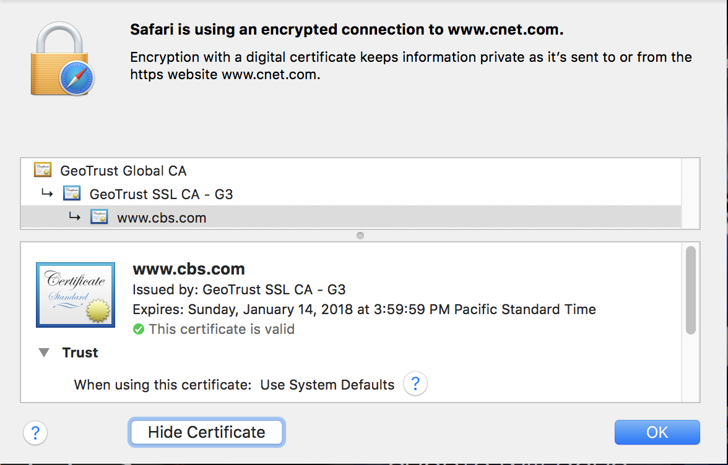This screenshot has height=465, width=728.
Task: Click GeoTrust Global CA certificate icon
Action: (x=43, y=171)
